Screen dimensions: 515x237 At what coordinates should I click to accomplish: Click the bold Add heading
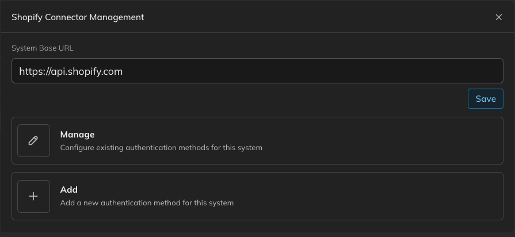click(x=68, y=190)
